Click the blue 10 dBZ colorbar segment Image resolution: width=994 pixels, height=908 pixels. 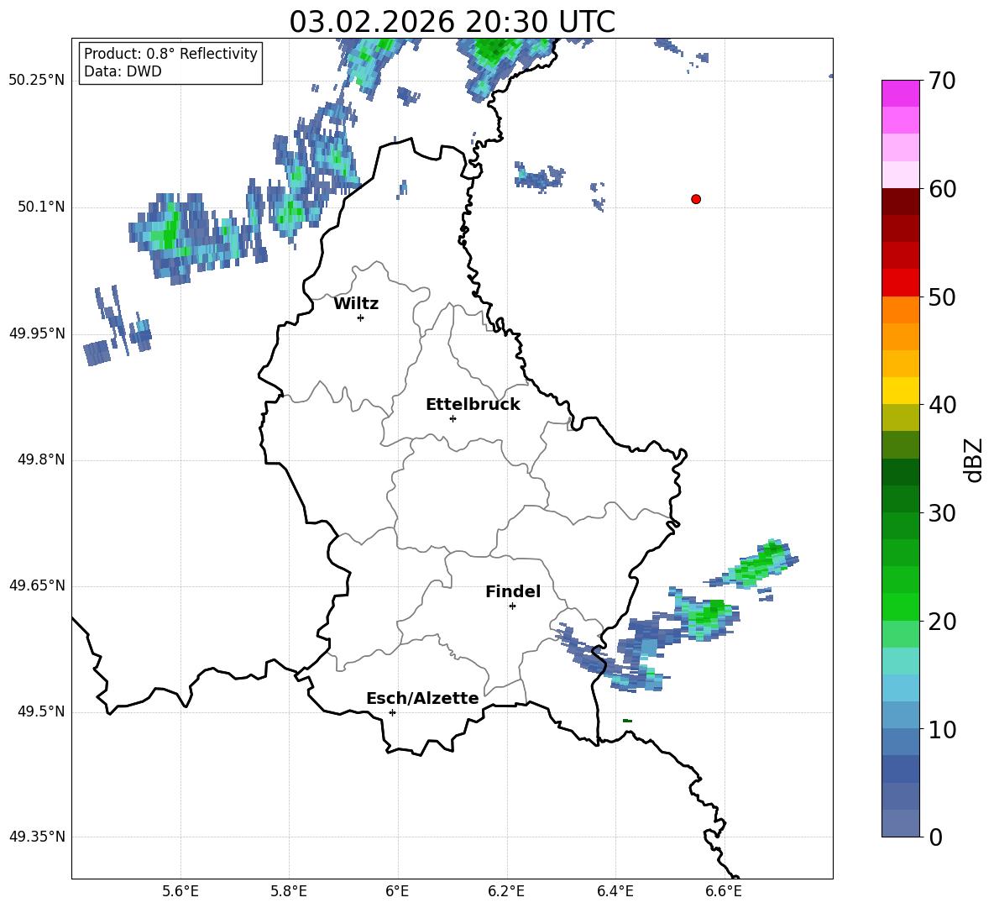click(x=900, y=716)
